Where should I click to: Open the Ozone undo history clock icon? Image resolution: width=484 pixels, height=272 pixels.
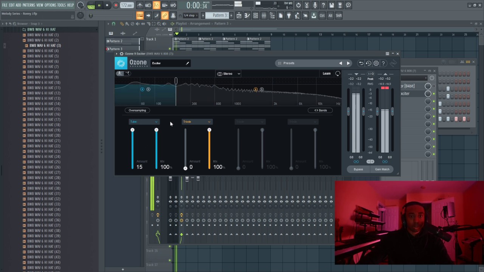point(369,63)
